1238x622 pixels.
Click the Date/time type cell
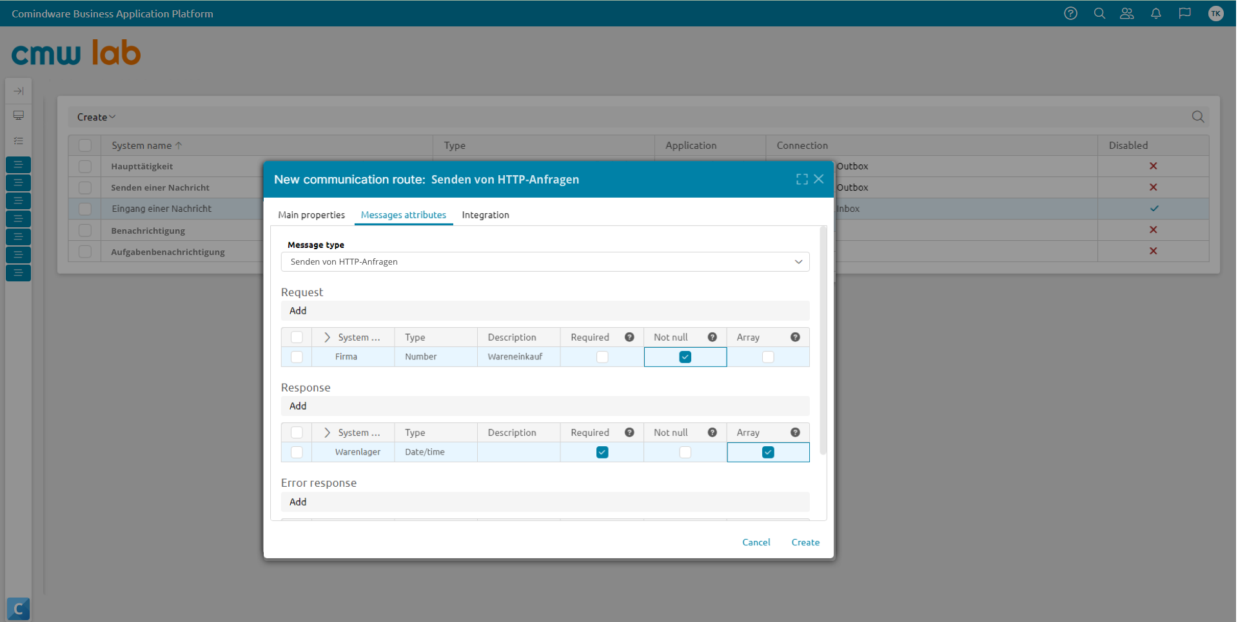pyautogui.click(x=436, y=452)
